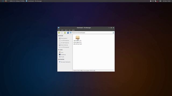Click the NETWORK sidebar heading

coord(61,59)
